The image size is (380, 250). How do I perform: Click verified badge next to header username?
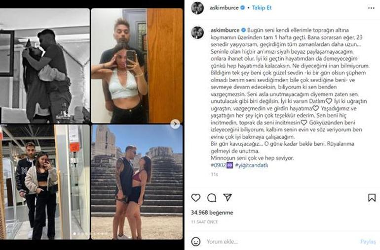[242, 8]
